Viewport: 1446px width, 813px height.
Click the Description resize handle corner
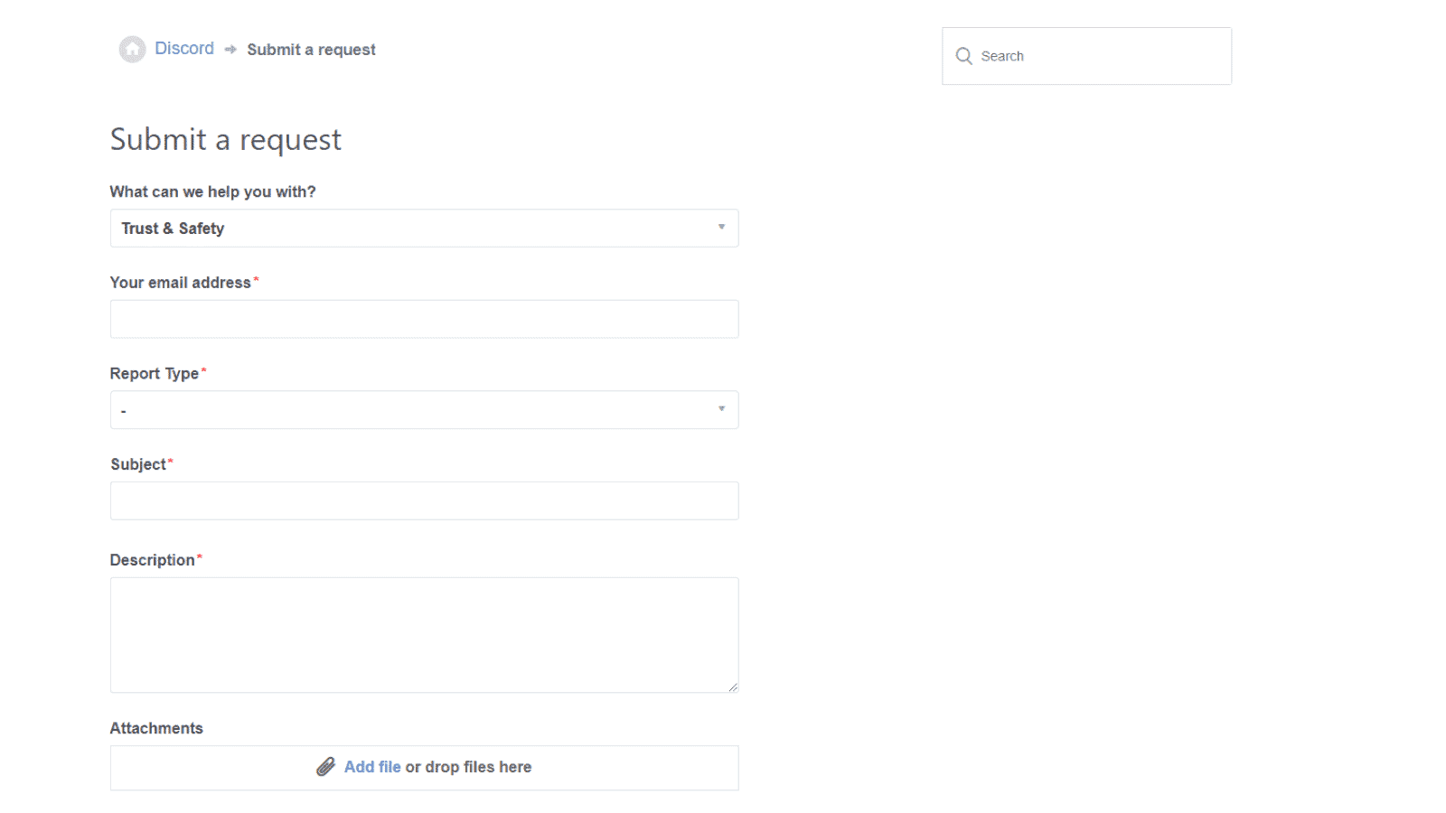pos(733,687)
